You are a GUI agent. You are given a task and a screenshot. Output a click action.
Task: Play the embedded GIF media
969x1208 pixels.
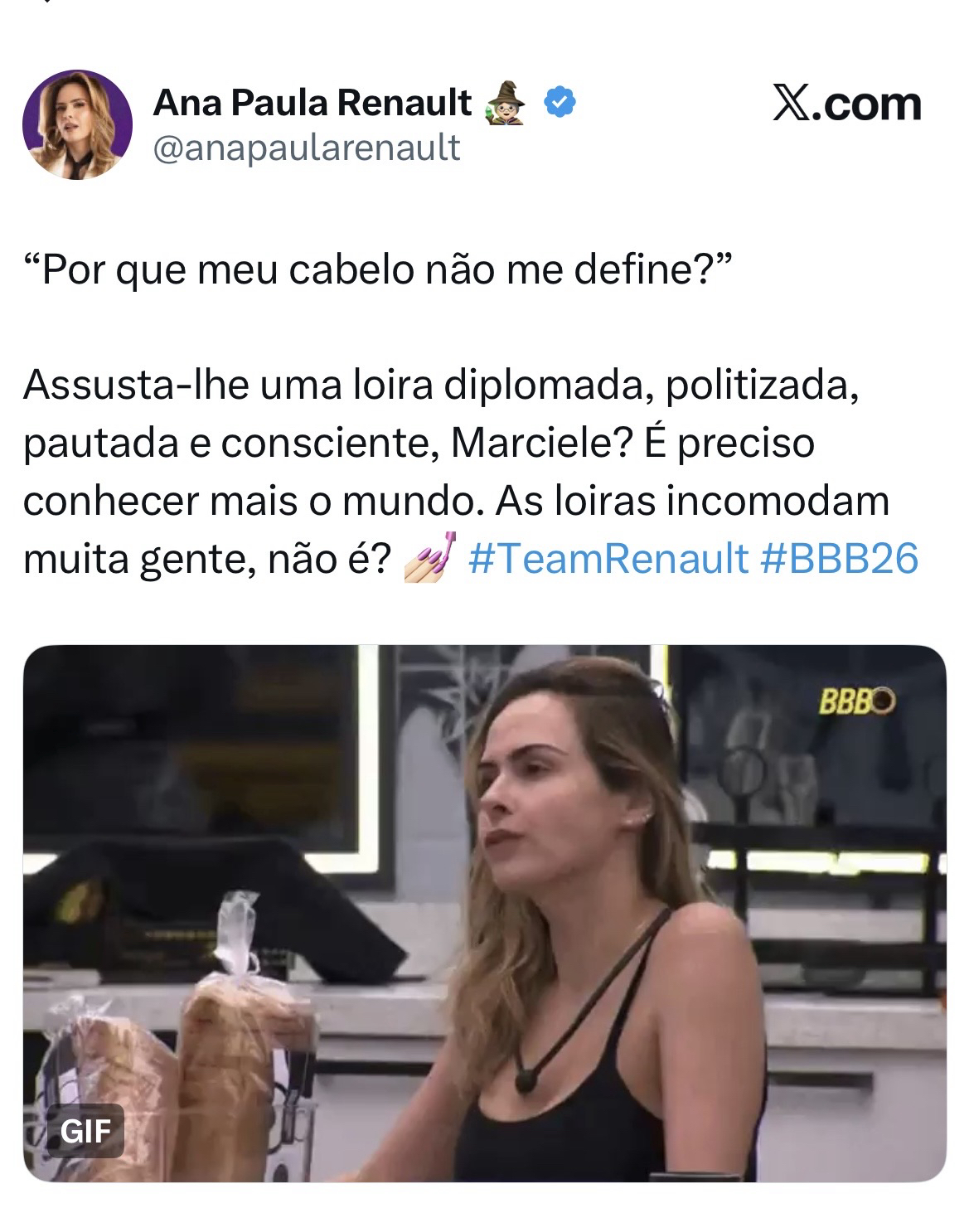point(484,913)
